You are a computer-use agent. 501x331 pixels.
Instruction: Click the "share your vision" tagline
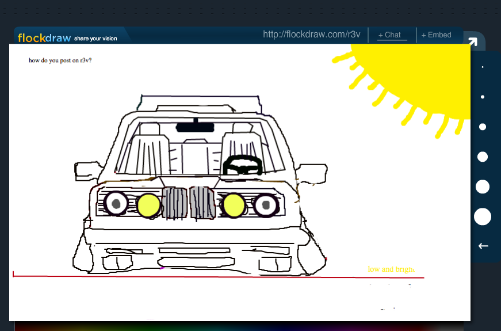95,39
